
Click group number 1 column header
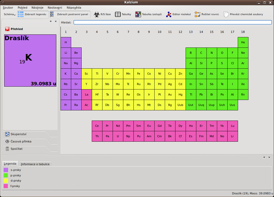click(66, 32)
